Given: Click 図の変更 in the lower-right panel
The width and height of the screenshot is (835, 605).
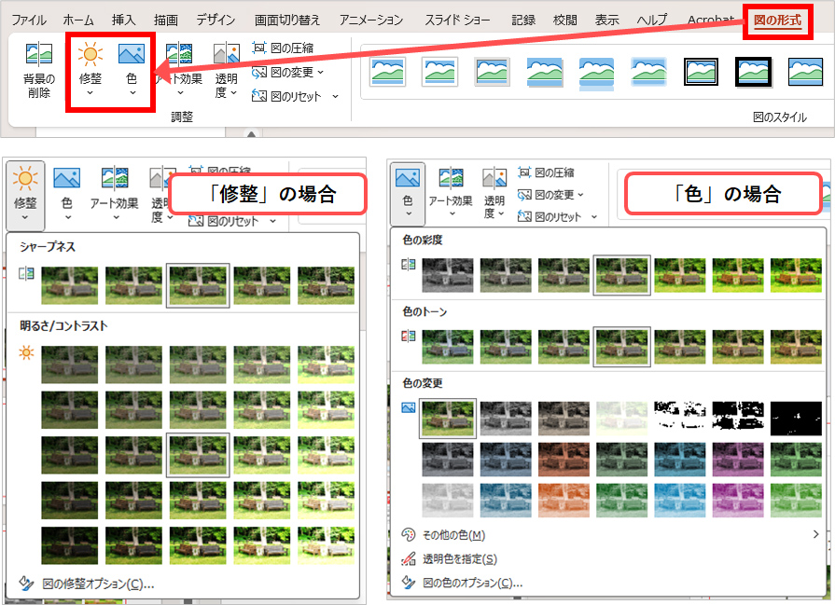Looking at the screenshot, I should pyautogui.click(x=545, y=195).
